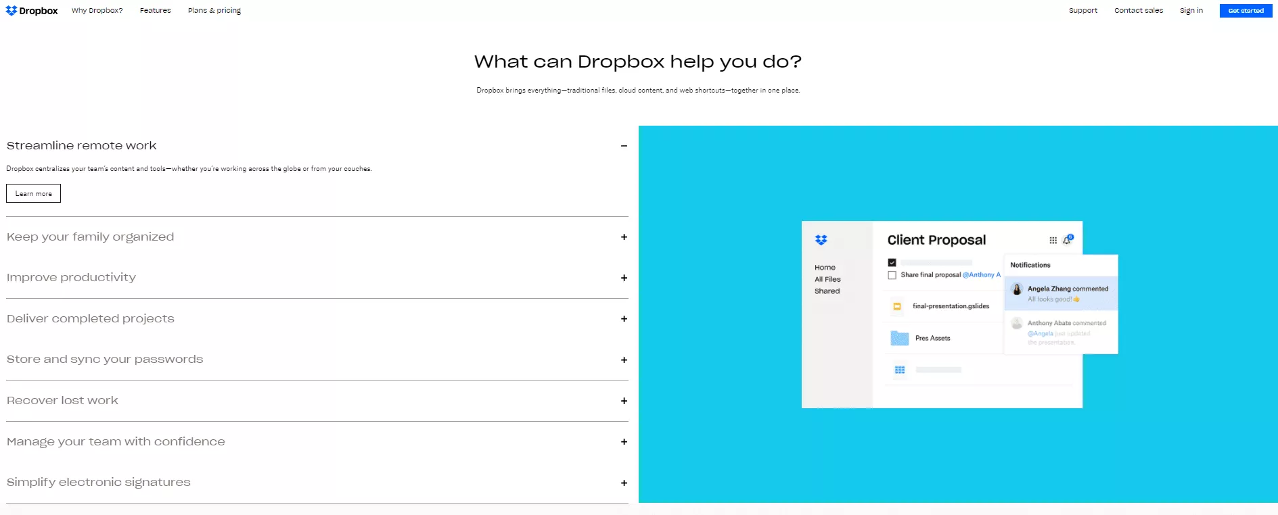Click the What can Dropbox help you do? heading

point(638,62)
